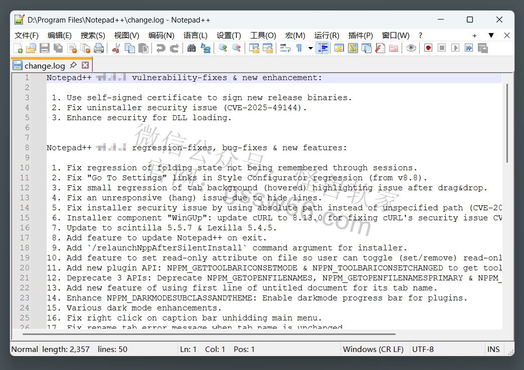Toggle the Document Map panel
This screenshot has width=524, height=370.
353,49
